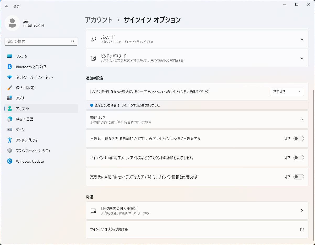Click the 個人用設定 paintbrush icon
Image resolution: width=315 pixels, height=245 pixels.
coord(10,88)
